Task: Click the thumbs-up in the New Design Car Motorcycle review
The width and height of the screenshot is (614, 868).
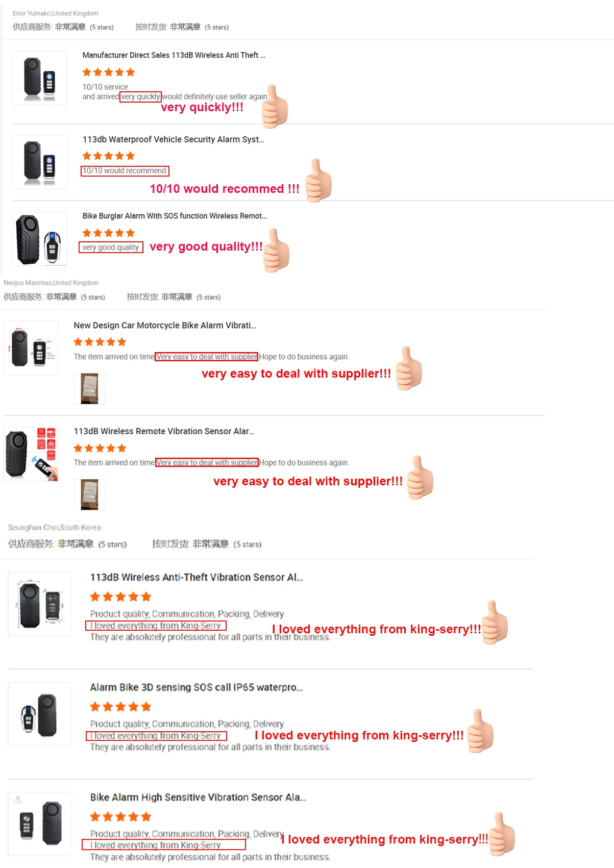Action: 409,368
